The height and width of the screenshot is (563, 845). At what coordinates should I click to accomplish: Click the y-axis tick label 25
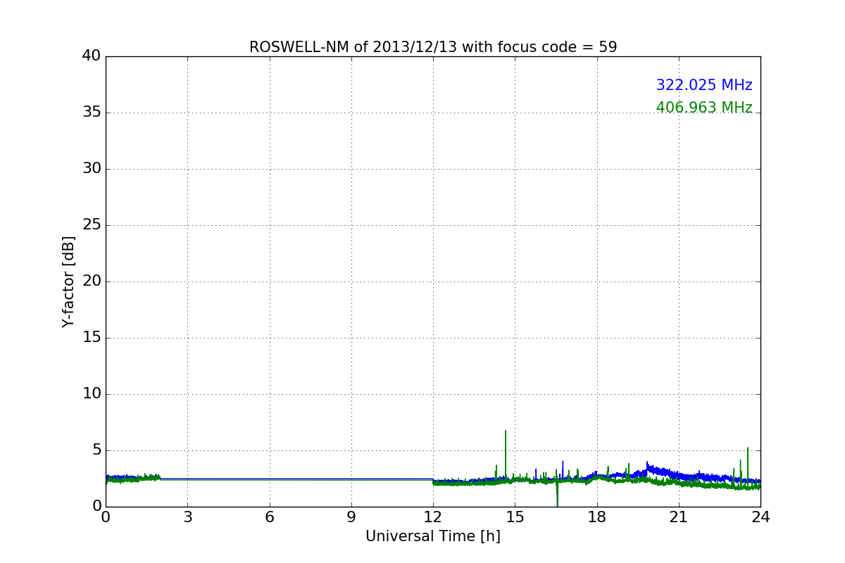[x=92, y=225]
